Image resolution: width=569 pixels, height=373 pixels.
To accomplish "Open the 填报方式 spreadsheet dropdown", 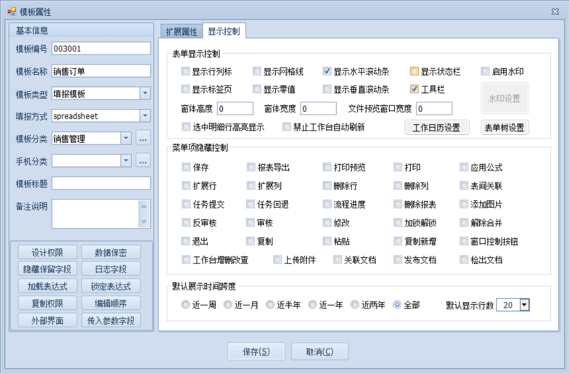I will pyautogui.click(x=145, y=116).
